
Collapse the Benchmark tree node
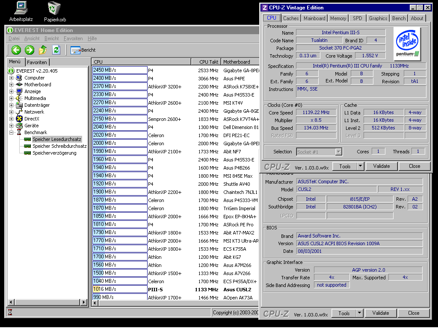(x=12, y=132)
